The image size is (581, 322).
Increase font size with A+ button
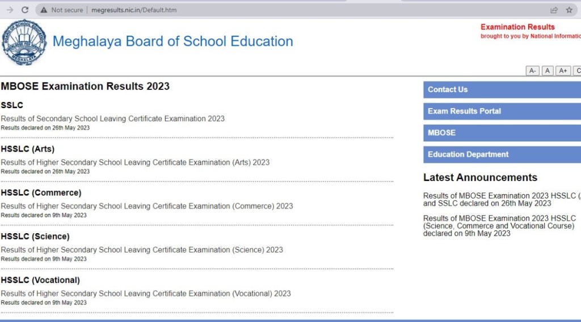pyautogui.click(x=563, y=71)
